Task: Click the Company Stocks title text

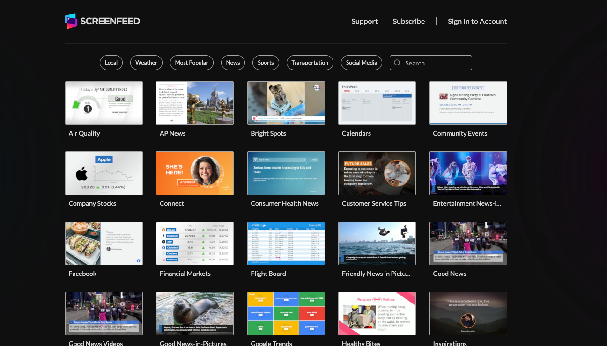Action: coord(92,203)
